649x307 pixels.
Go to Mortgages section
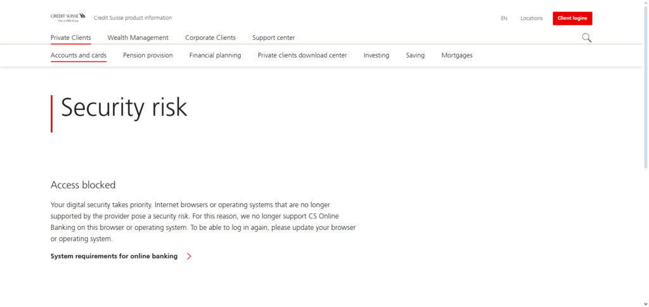pos(456,56)
